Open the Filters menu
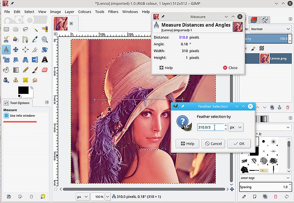The image size is (294, 203). (113, 11)
